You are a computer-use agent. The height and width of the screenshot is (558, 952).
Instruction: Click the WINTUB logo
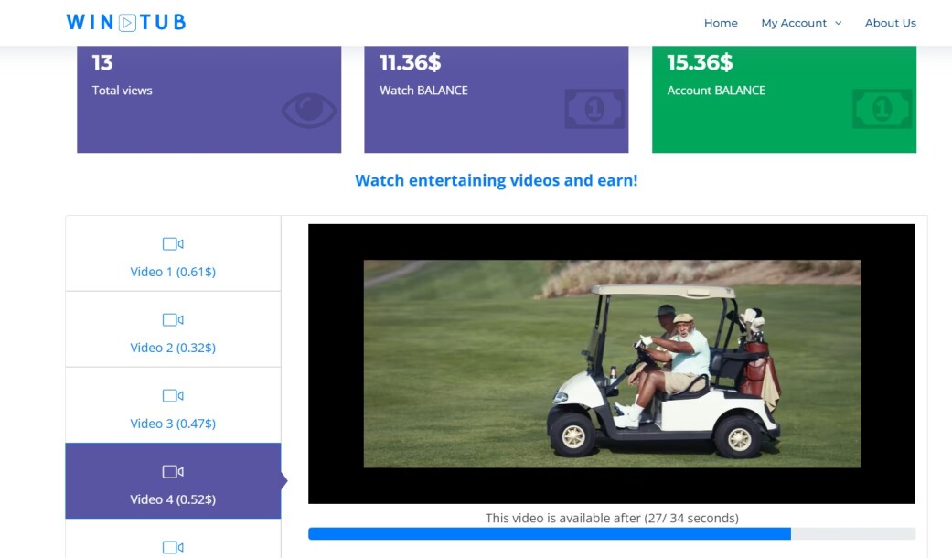pos(126,23)
